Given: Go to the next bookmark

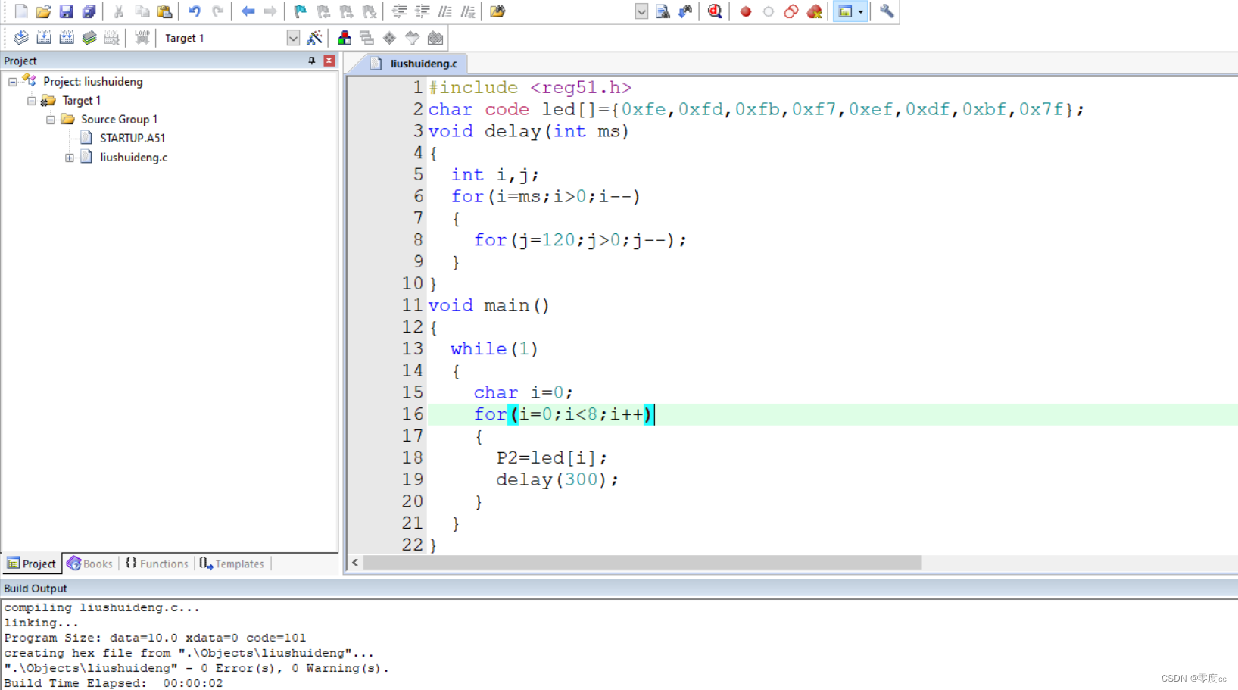Looking at the screenshot, I should pos(346,11).
